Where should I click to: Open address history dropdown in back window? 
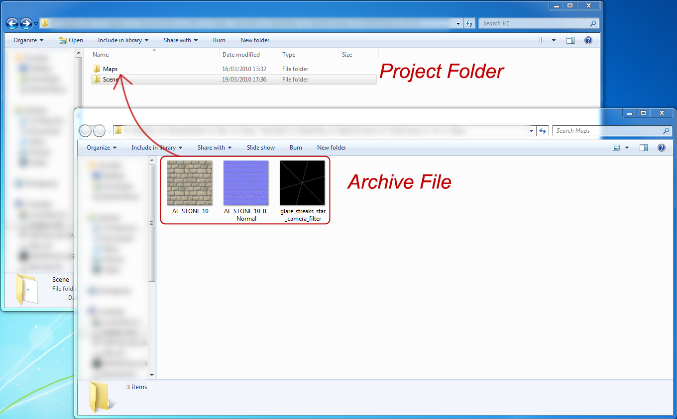click(x=458, y=23)
